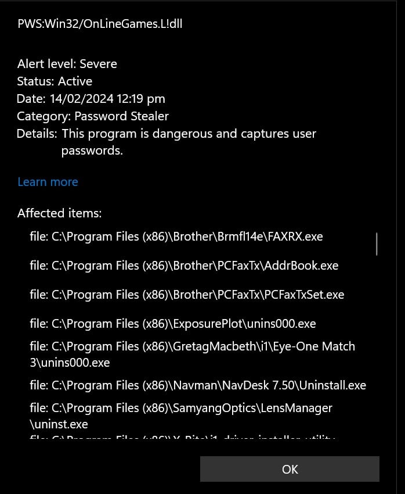Select the Navman NavDesk Uninstall.exe entry
The image size is (405, 494).
pyautogui.click(x=198, y=385)
